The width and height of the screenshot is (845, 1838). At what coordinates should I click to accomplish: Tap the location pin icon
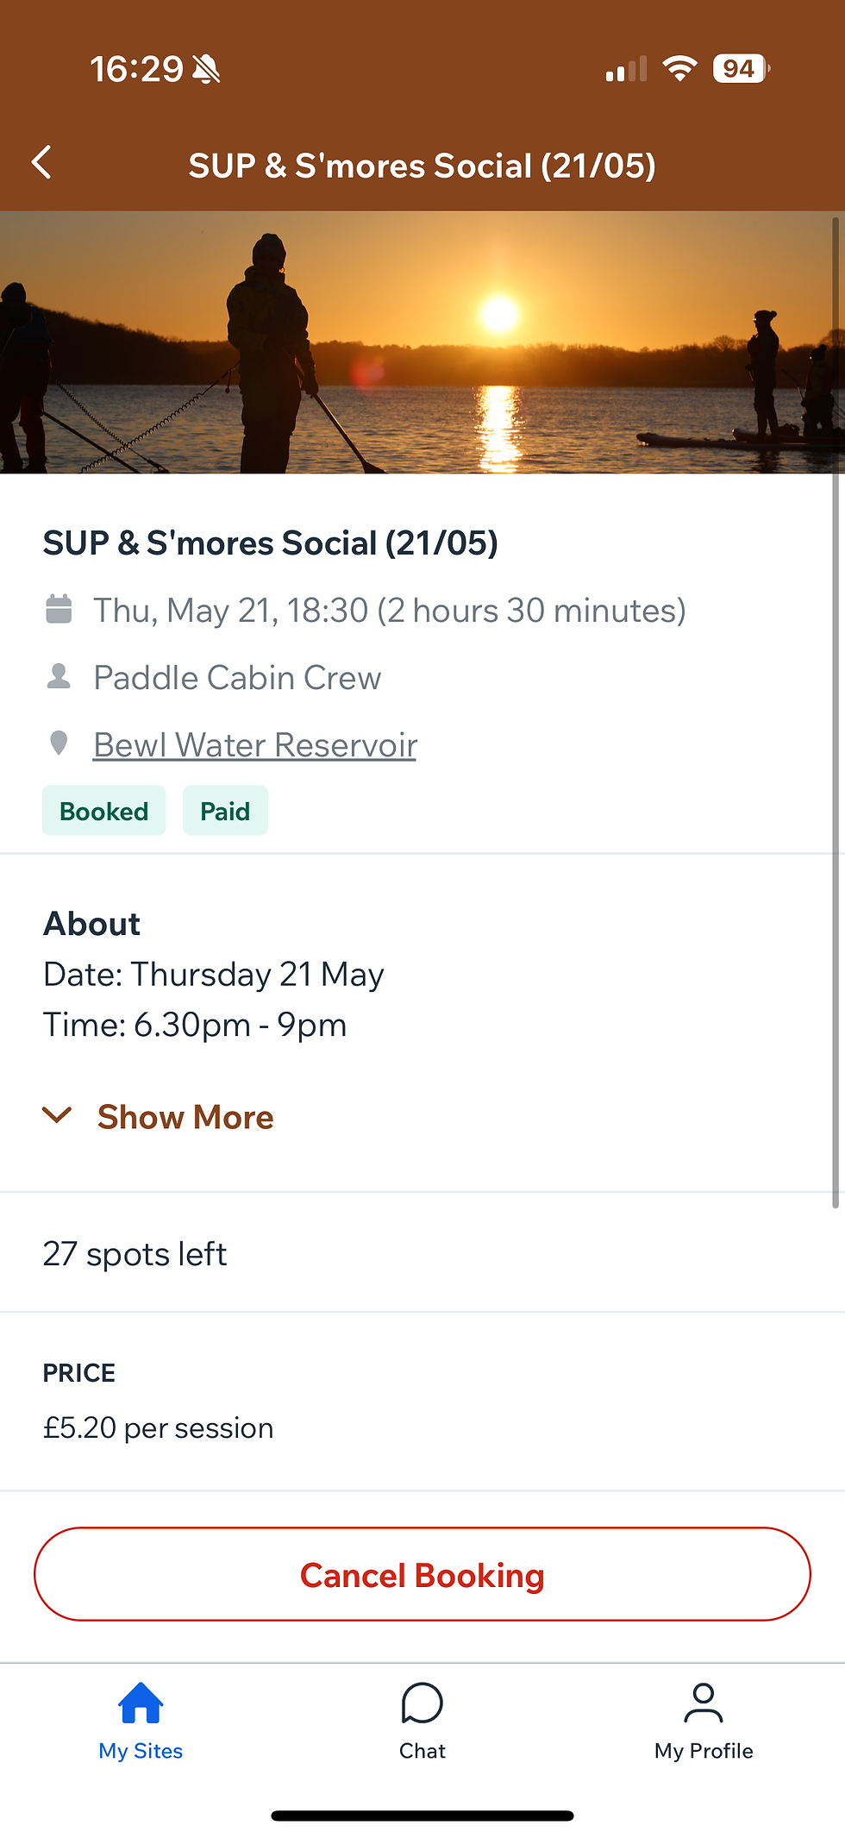[x=59, y=743]
